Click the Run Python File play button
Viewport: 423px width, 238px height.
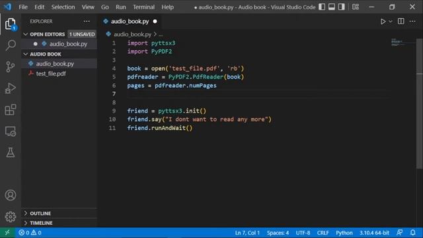click(383, 21)
